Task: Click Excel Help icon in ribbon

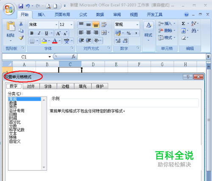Action: coord(187,14)
